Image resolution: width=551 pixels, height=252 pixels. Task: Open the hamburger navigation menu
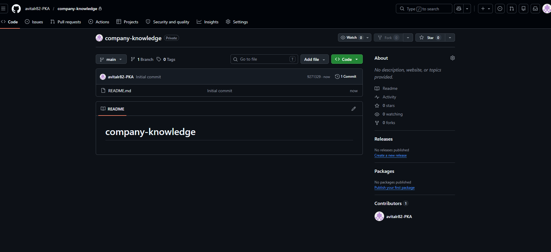[3, 9]
